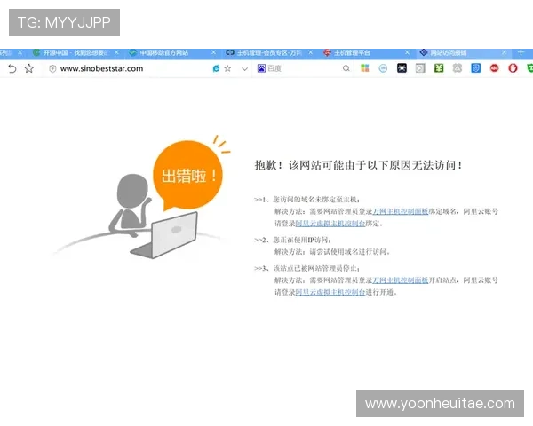Click the red round ad-block extension icon
This screenshot has width=533, height=426.
click(x=494, y=68)
